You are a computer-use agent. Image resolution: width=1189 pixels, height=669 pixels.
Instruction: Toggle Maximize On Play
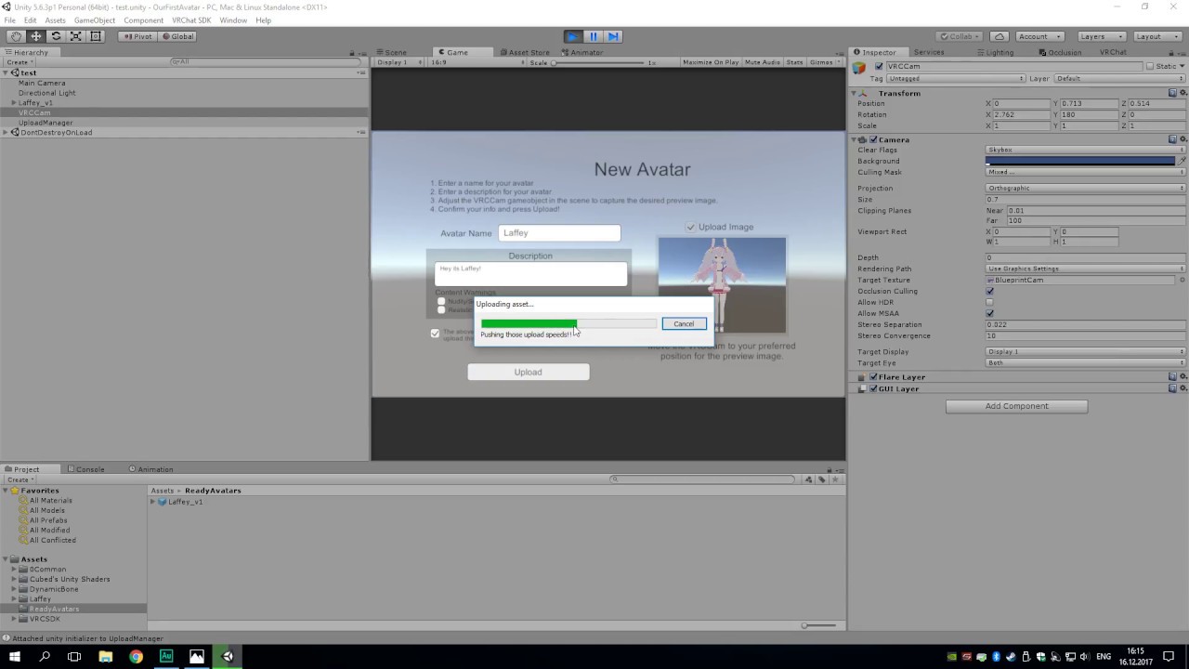[711, 62]
